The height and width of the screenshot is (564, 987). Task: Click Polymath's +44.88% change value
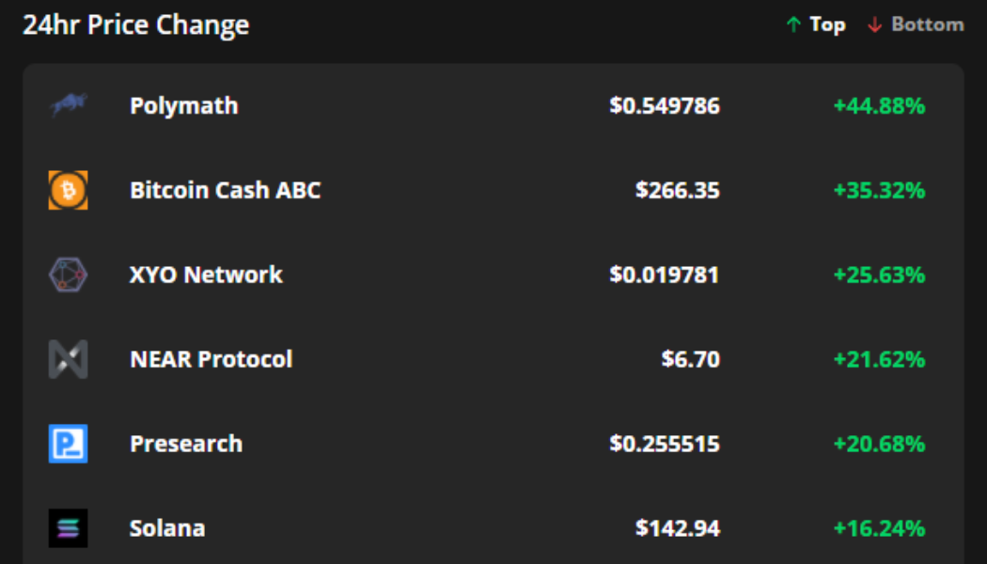pyautogui.click(x=879, y=105)
